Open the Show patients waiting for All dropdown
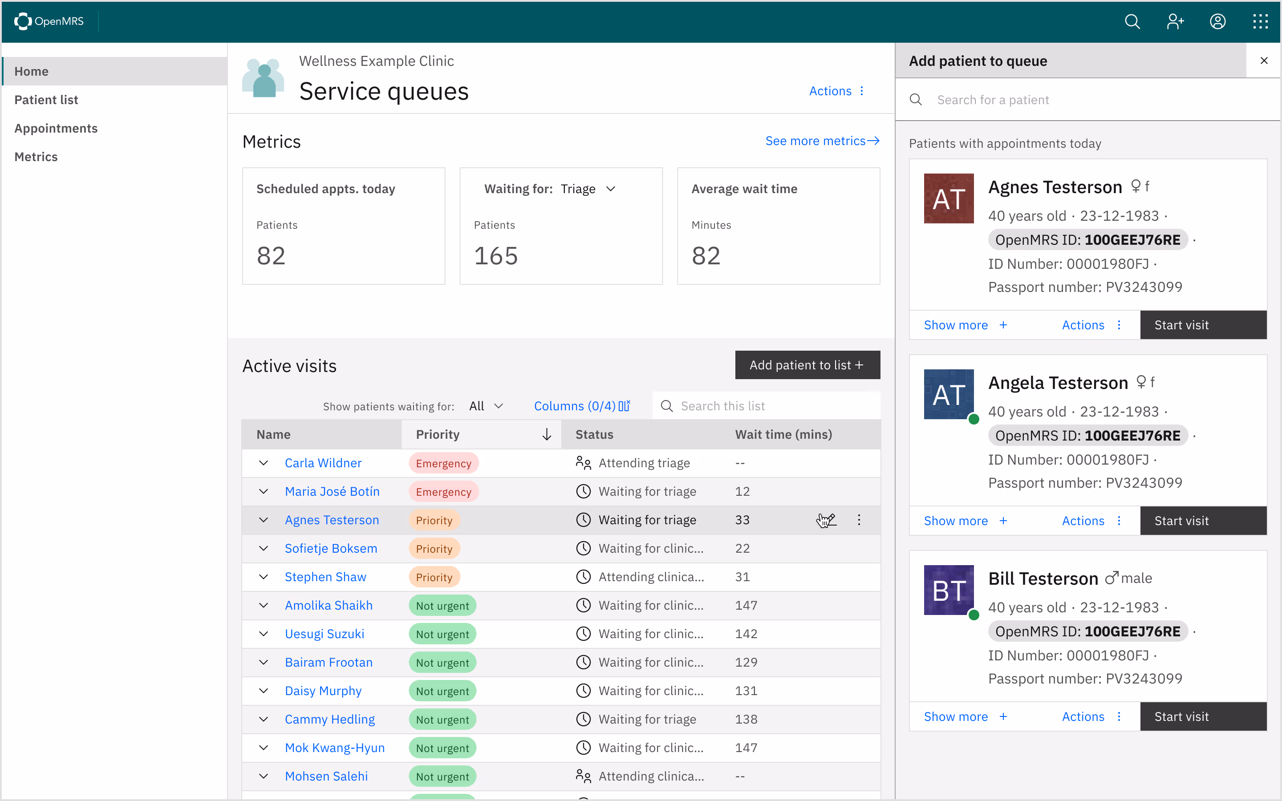Image resolution: width=1282 pixels, height=801 pixels. click(x=485, y=406)
